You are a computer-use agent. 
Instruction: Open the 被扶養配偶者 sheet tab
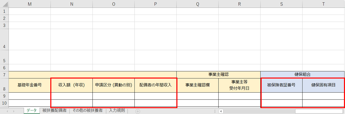click(x=54, y=111)
